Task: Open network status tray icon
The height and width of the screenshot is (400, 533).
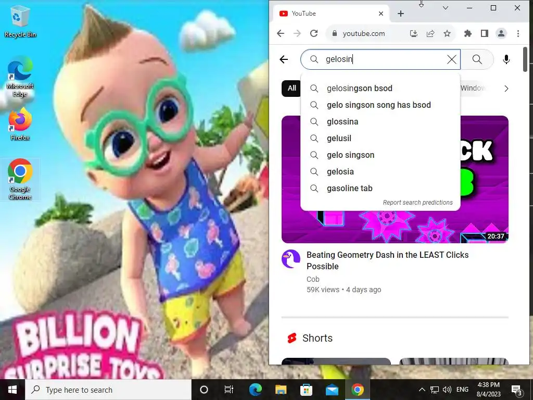Action: 435,390
